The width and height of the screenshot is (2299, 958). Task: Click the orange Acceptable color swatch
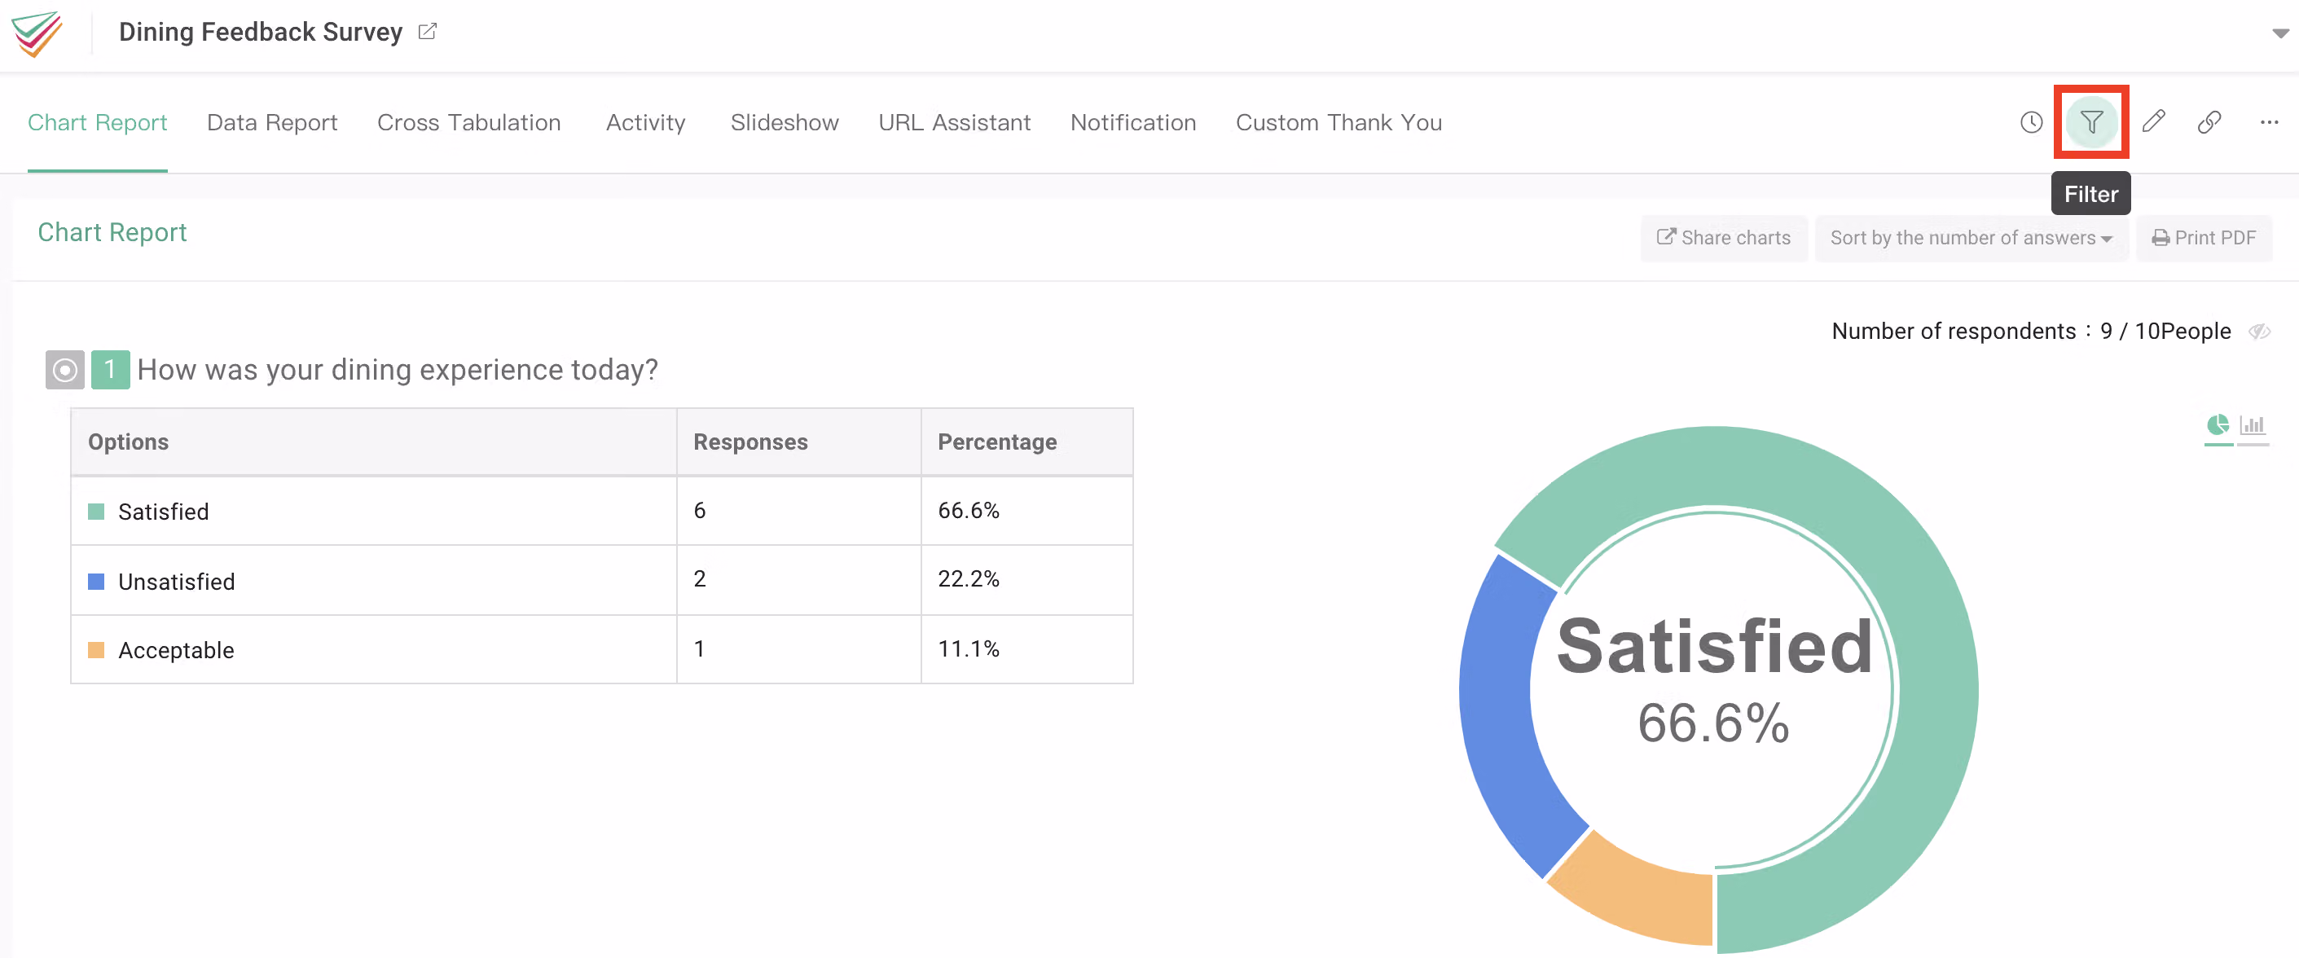(x=96, y=650)
